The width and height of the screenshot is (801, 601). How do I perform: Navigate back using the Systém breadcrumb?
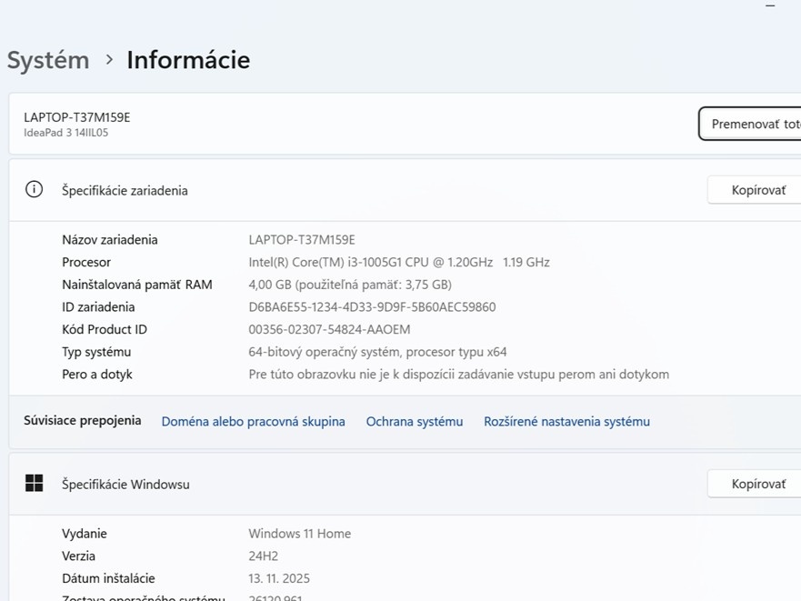(x=48, y=60)
